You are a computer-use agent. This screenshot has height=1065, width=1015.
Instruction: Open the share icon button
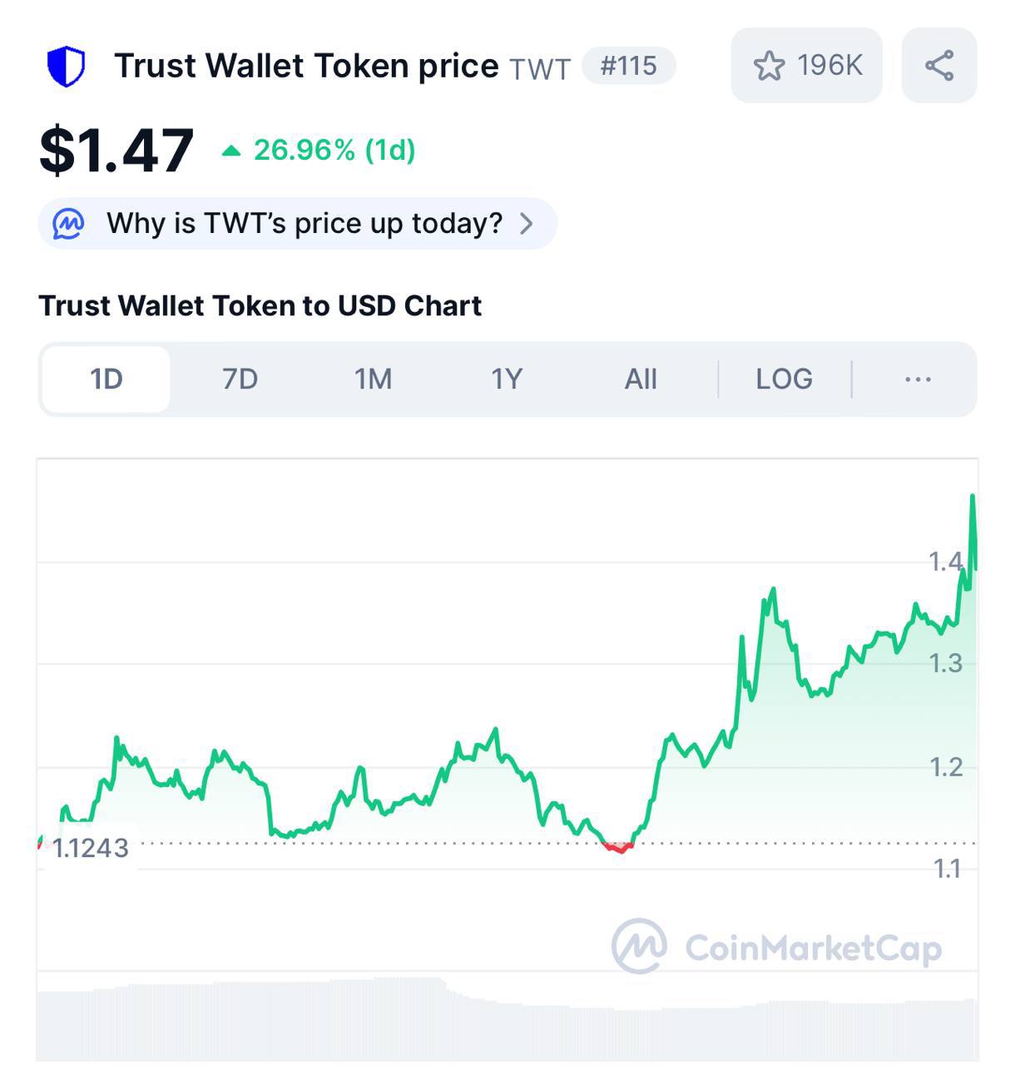(x=939, y=66)
